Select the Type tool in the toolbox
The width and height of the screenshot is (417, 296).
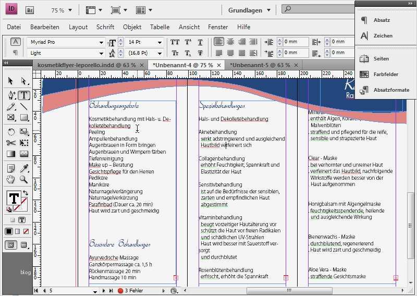coord(24,95)
